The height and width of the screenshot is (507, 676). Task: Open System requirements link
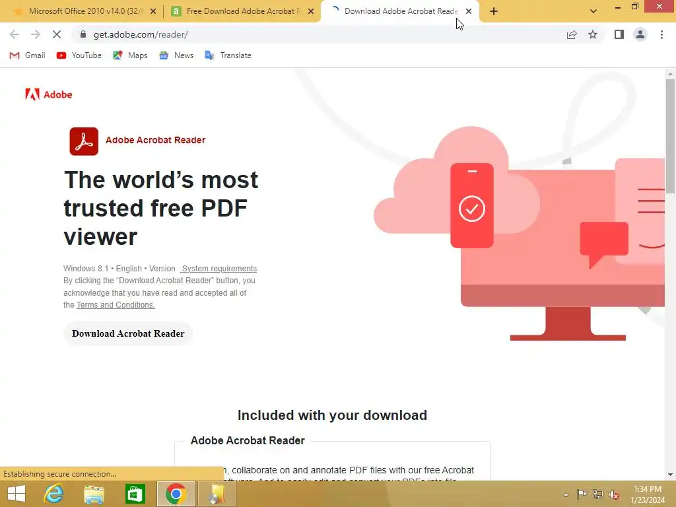point(219,268)
